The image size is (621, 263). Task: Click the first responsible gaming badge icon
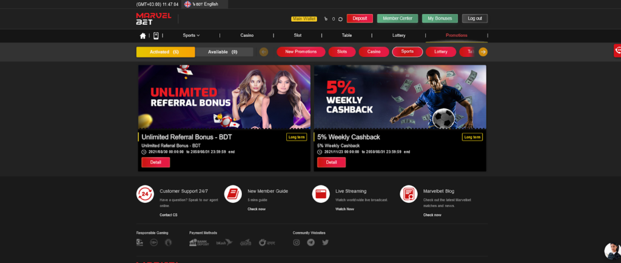tap(139, 242)
